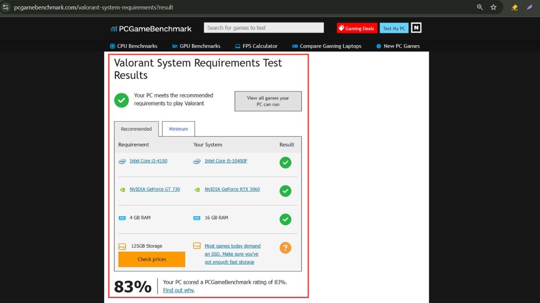Open the yellow highlighter extension icon
This screenshot has width=540, height=303.
click(x=515, y=7)
